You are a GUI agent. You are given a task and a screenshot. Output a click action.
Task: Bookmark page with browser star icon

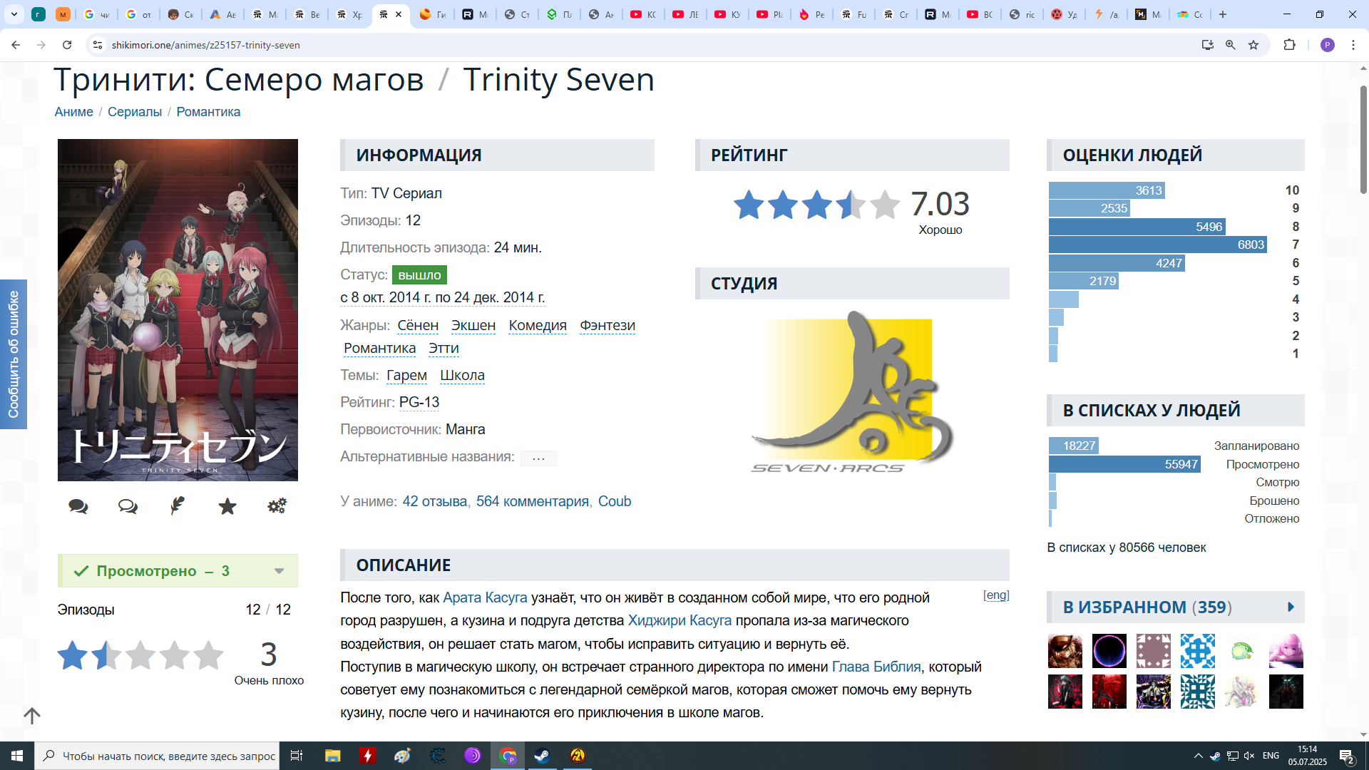pyautogui.click(x=1253, y=45)
